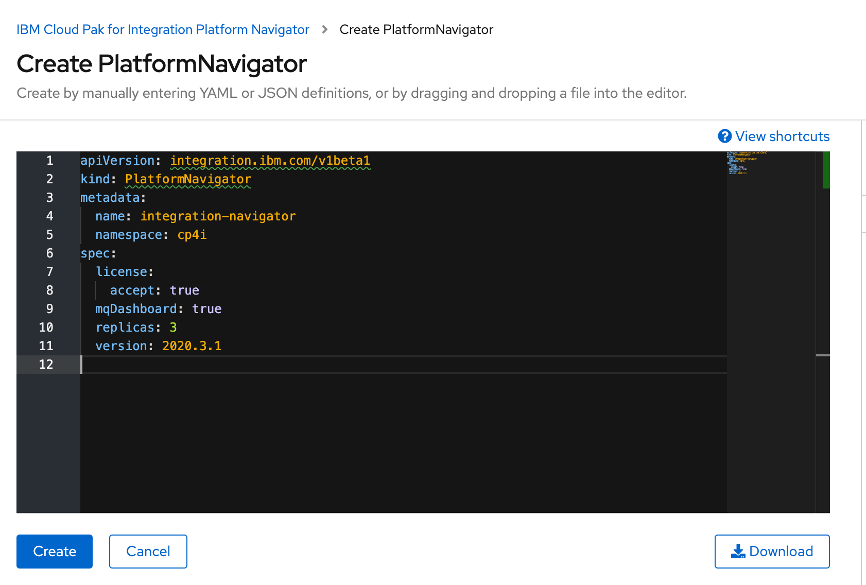
Task: Click the green change marker in the minimap
Action: tap(826, 170)
